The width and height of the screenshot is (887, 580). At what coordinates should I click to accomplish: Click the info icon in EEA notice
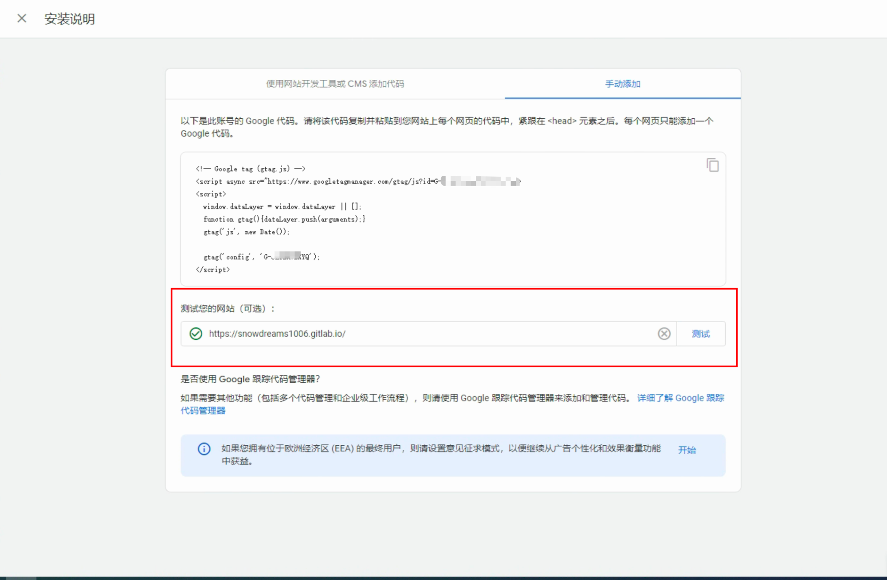point(204,449)
